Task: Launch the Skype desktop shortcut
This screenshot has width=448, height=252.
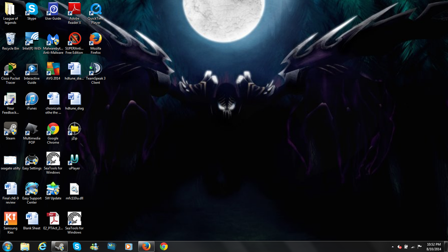Action: point(32,12)
